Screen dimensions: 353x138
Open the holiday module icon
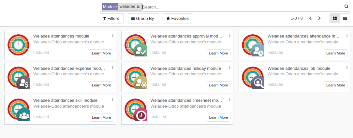(x=136, y=77)
